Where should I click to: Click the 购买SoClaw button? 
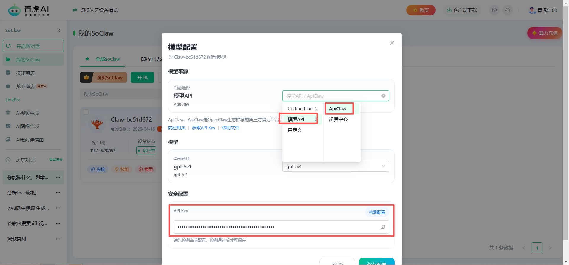103,77
